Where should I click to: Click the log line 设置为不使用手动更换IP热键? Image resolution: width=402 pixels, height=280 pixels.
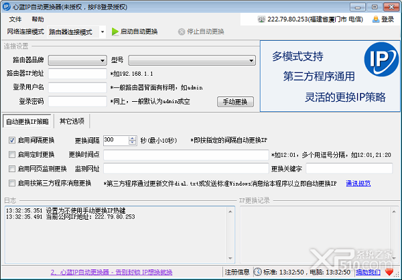pos(66,210)
